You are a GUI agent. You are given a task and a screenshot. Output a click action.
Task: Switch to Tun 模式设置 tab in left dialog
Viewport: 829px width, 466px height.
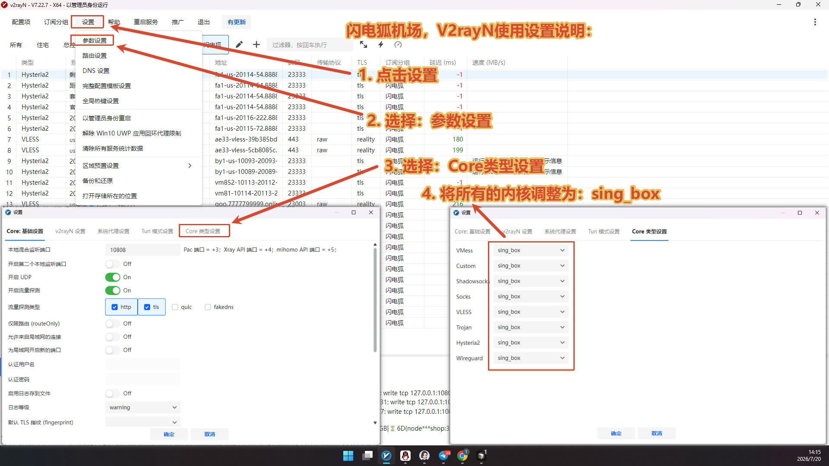pos(157,231)
